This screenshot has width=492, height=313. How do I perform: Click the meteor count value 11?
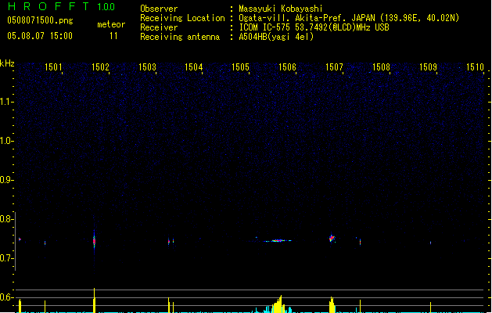(113, 36)
